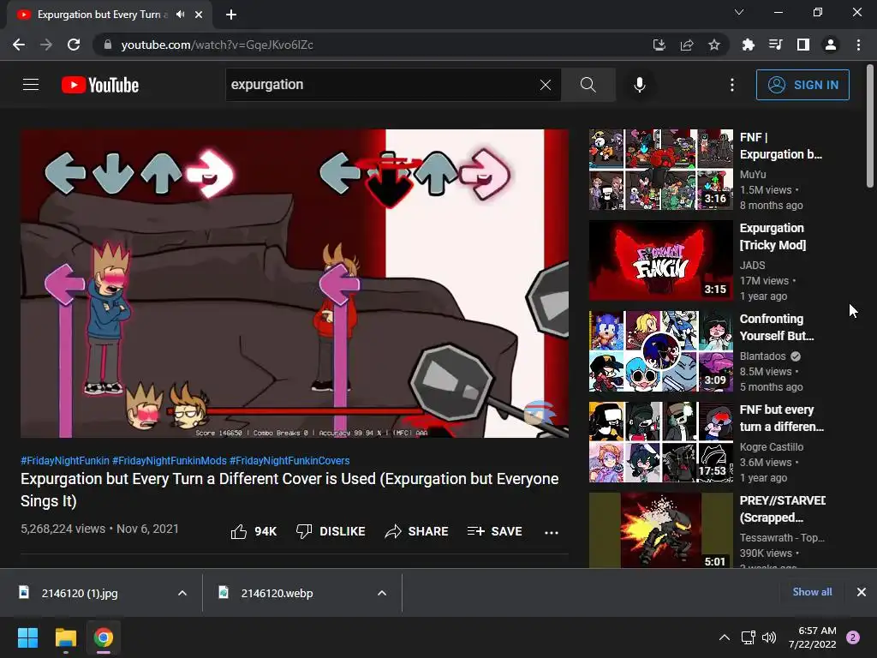Screen dimensions: 877x658
Task: Click 'FNF but every turn a differen...' title
Action: (782, 418)
